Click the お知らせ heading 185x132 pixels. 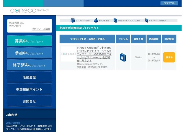point(12,115)
